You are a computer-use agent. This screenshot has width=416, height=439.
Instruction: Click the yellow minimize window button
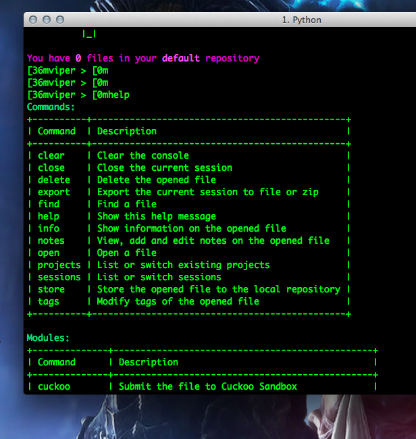point(47,20)
